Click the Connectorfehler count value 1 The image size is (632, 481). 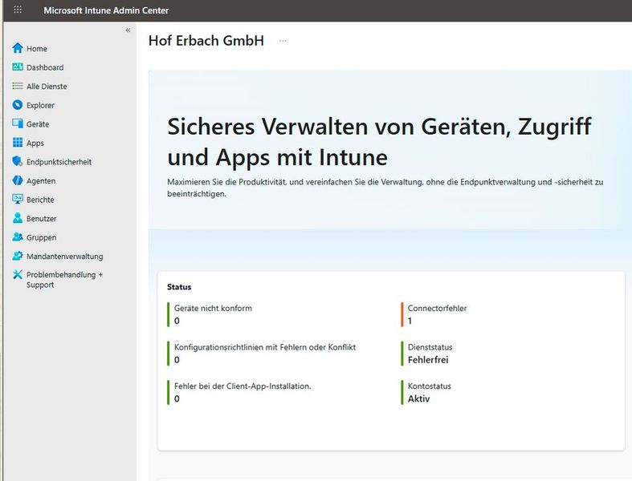pos(410,321)
